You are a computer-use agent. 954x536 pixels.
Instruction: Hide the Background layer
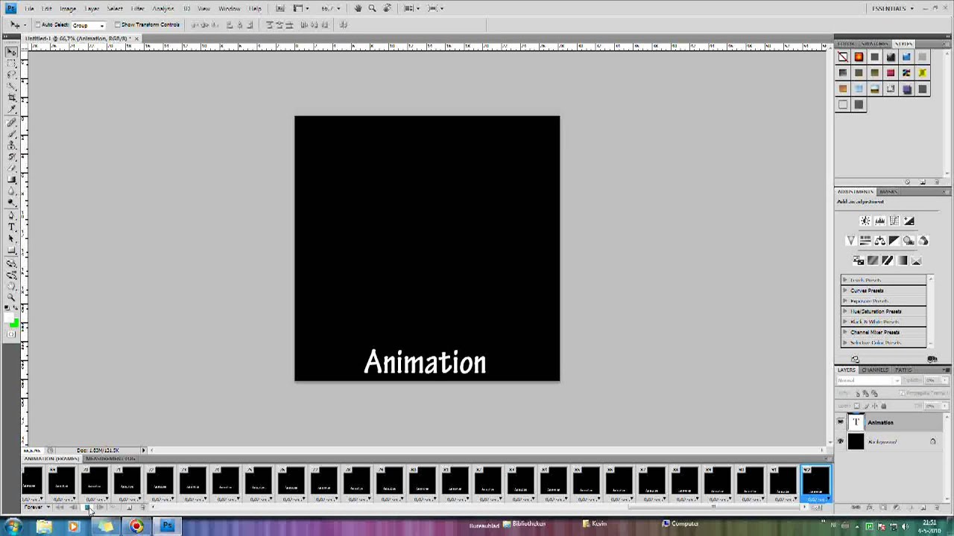point(841,441)
